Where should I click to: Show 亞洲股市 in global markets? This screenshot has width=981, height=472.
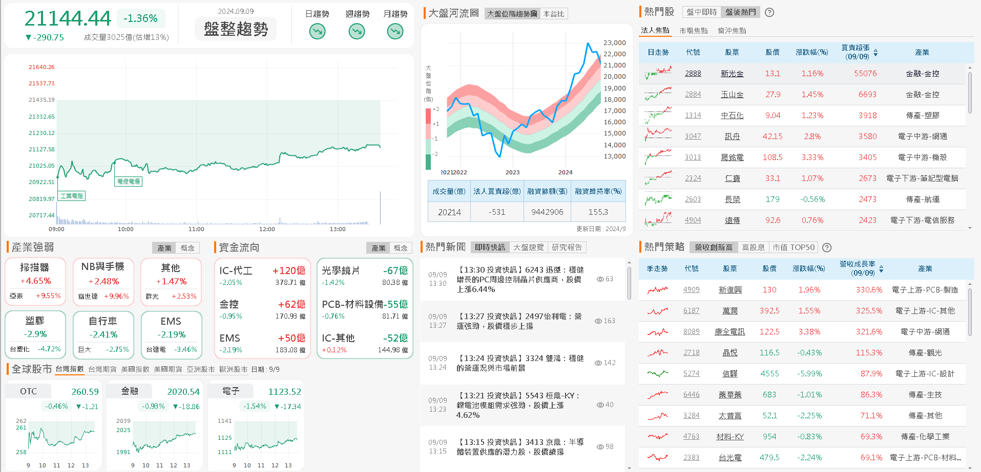tap(201, 369)
